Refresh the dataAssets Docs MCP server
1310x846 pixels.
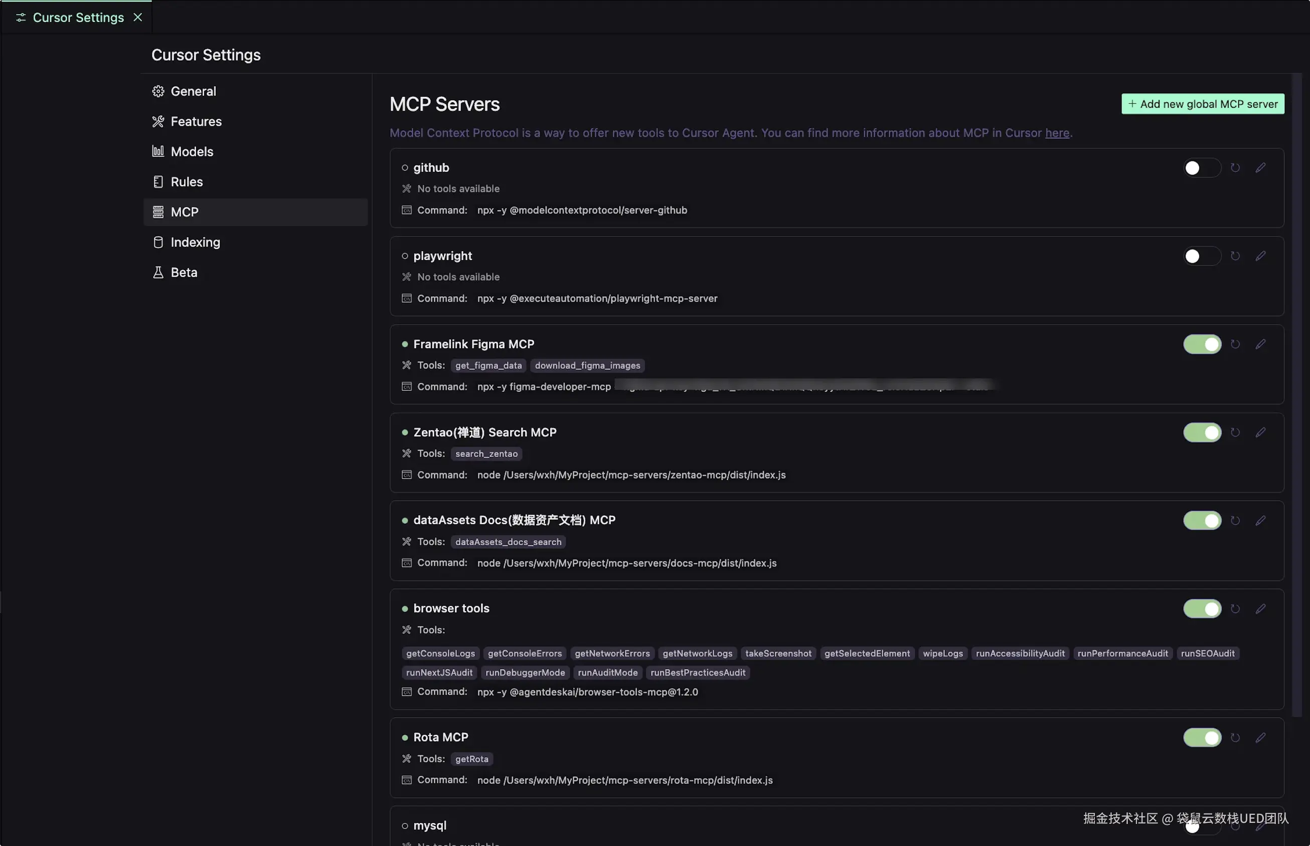(x=1235, y=520)
